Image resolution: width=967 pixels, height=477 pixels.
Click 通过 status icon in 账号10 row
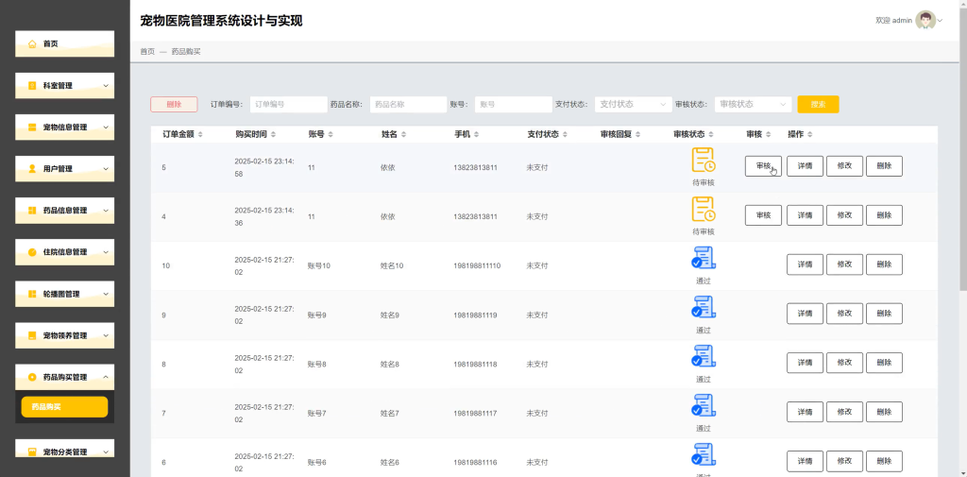pyautogui.click(x=704, y=258)
